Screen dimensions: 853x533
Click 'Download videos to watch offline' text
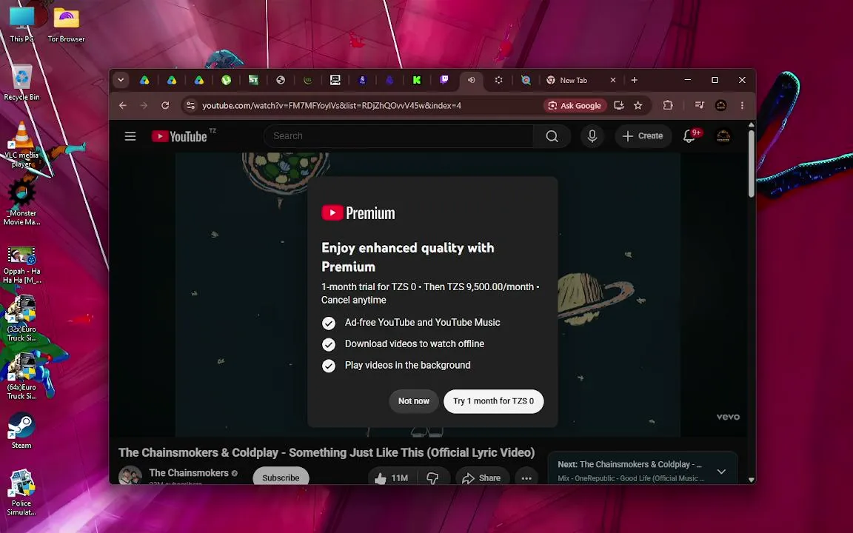point(415,343)
